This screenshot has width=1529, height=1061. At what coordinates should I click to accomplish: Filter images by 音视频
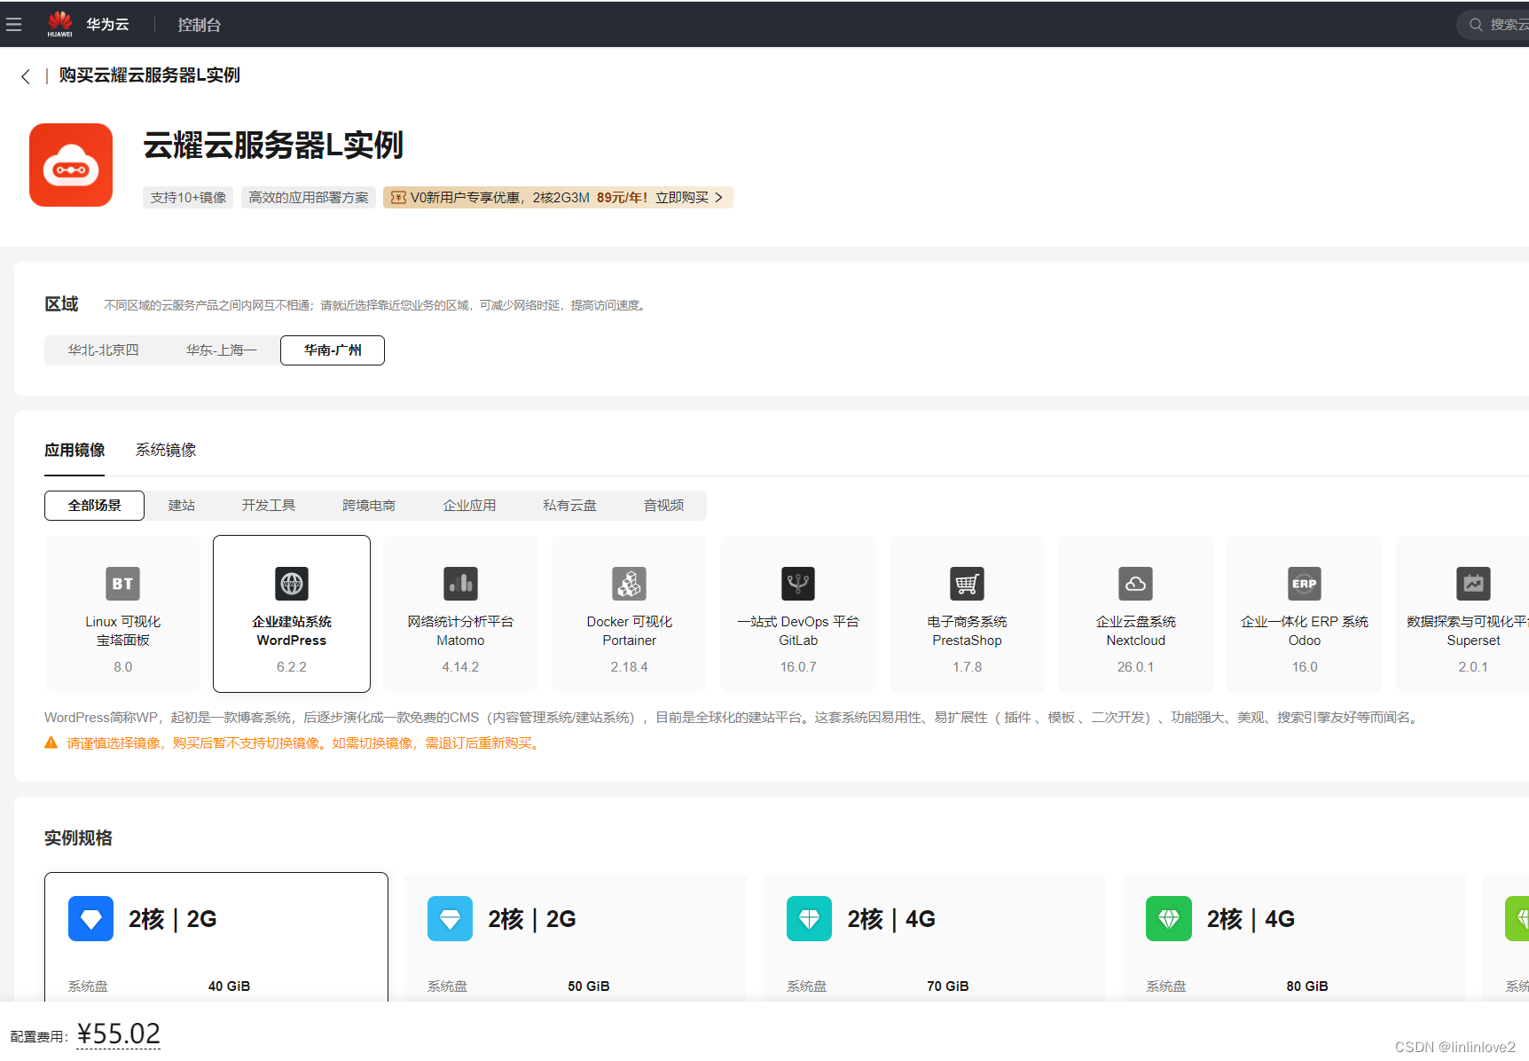click(x=663, y=506)
